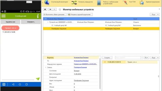Tap the info icon in phone header
This screenshot has height=91, width=162.
[38, 16]
